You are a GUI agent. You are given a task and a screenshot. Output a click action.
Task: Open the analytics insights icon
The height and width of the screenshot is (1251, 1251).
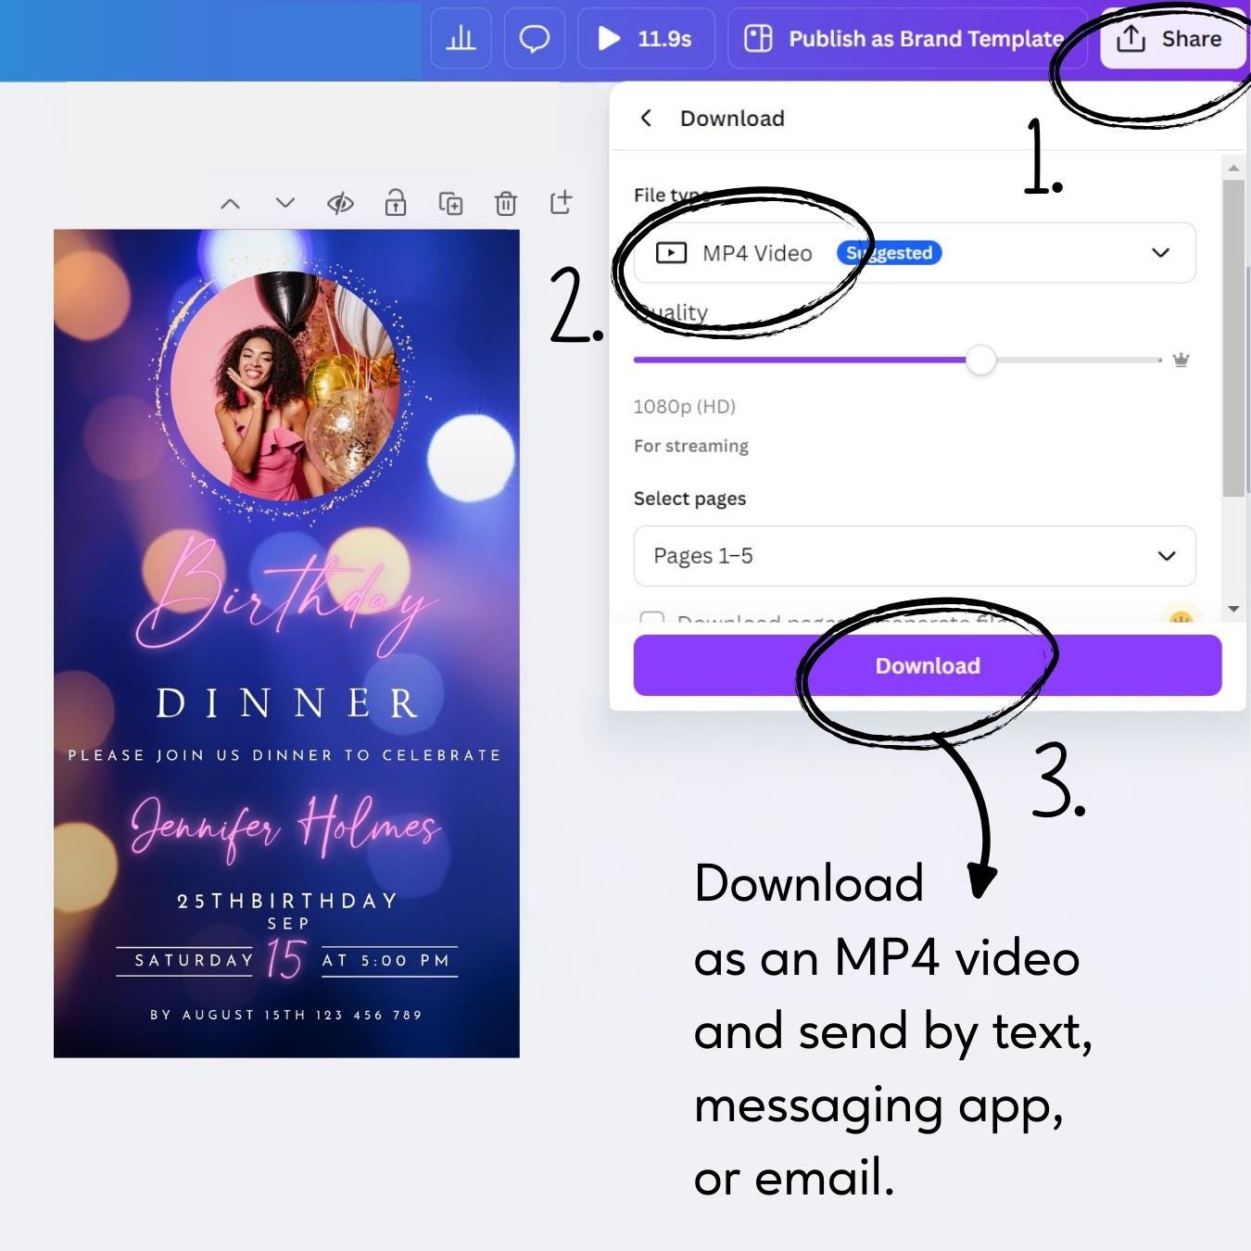(x=461, y=39)
